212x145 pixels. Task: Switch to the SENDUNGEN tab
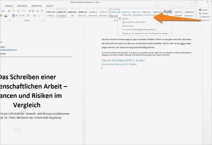(x=22, y=6)
